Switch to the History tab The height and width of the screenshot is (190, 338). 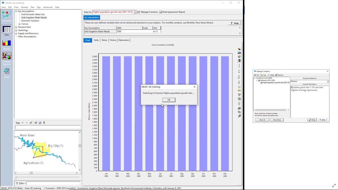point(113,40)
